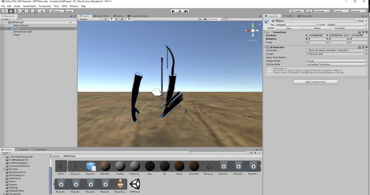
Task: Select the Hand tool in toolbar
Action: click(5, 11)
